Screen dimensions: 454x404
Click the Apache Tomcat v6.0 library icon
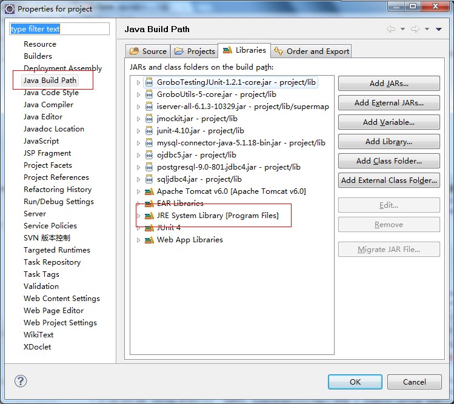click(149, 191)
